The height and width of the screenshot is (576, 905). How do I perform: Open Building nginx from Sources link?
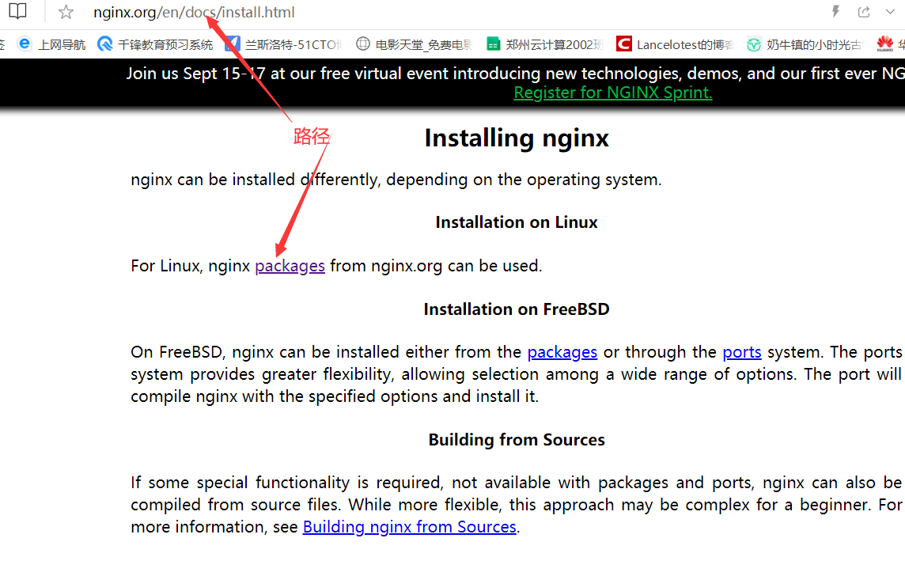tap(409, 527)
